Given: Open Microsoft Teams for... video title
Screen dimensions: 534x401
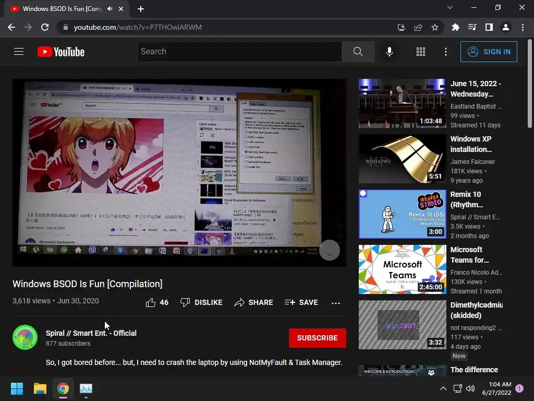Looking at the screenshot, I should 470,255.
